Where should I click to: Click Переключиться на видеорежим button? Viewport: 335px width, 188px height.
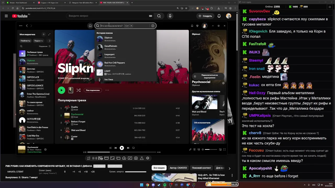[208, 76]
